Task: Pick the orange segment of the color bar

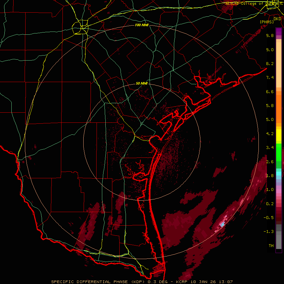Action: 279,109
